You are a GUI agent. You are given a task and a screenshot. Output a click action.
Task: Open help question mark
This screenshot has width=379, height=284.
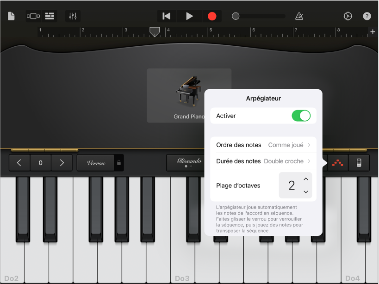pos(367,16)
